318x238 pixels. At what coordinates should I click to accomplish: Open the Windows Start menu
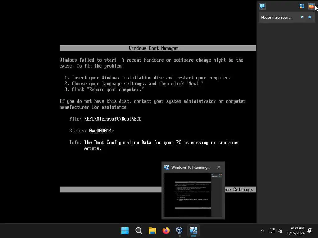point(125,231)
